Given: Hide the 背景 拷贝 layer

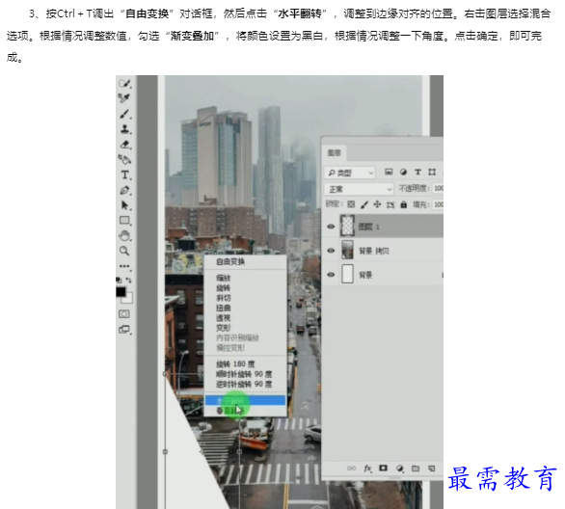Looking at the screenshot, I should pos(331,251).
